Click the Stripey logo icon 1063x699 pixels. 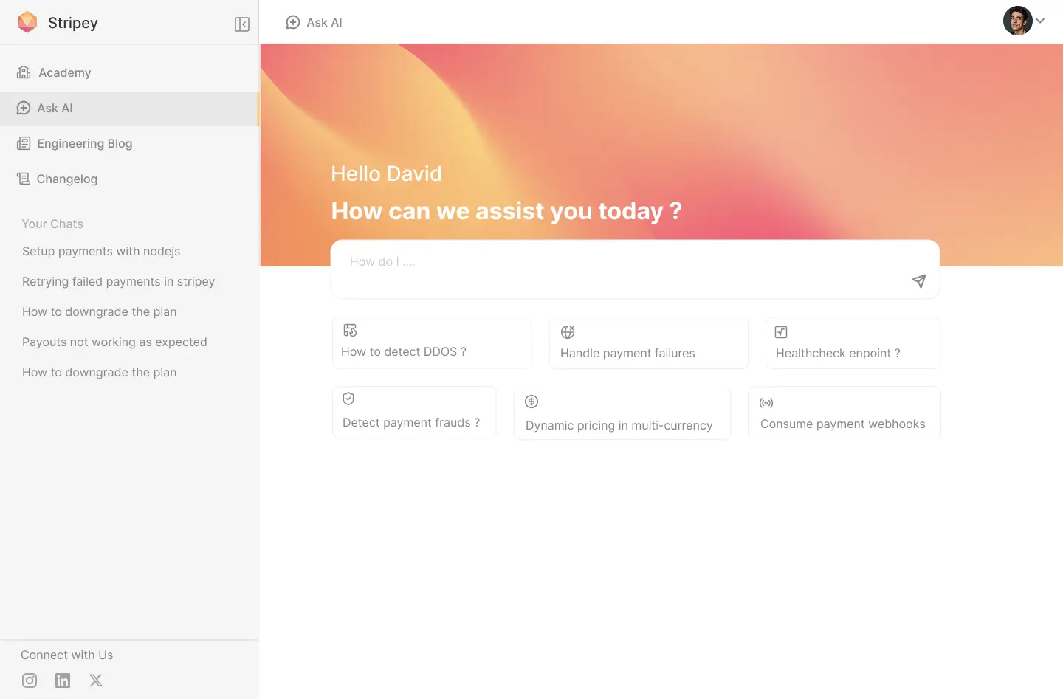[27, 22]
